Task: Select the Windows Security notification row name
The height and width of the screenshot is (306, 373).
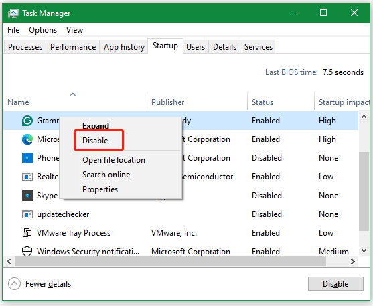Action: pos(88,252)
